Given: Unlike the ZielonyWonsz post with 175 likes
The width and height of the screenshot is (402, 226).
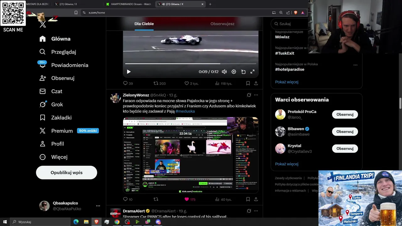Looking at the screenshot, I should tap(190, 199).
